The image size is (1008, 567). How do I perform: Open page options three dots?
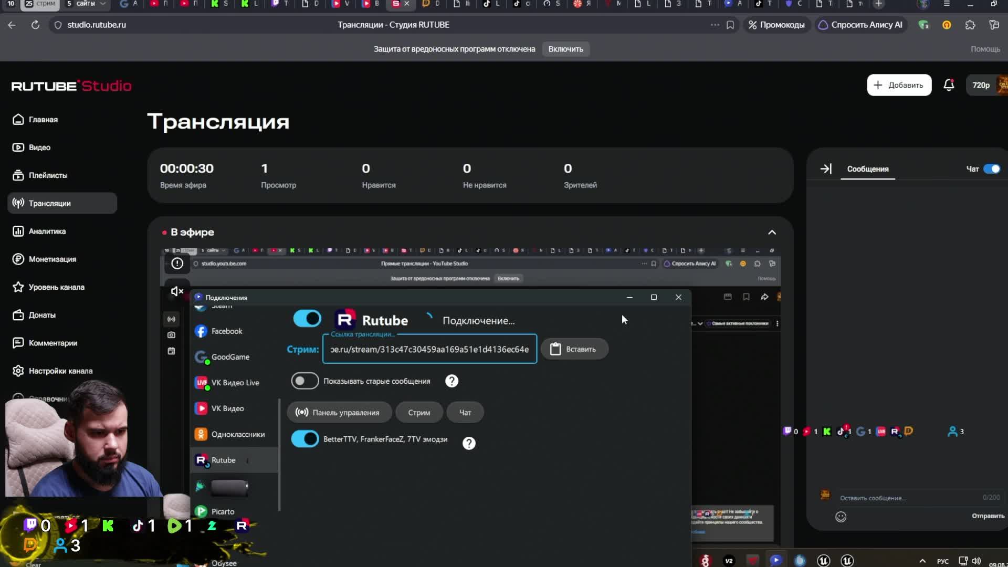click(x=715, y=25)
